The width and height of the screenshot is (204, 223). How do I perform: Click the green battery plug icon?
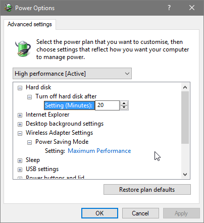[23, 48]
